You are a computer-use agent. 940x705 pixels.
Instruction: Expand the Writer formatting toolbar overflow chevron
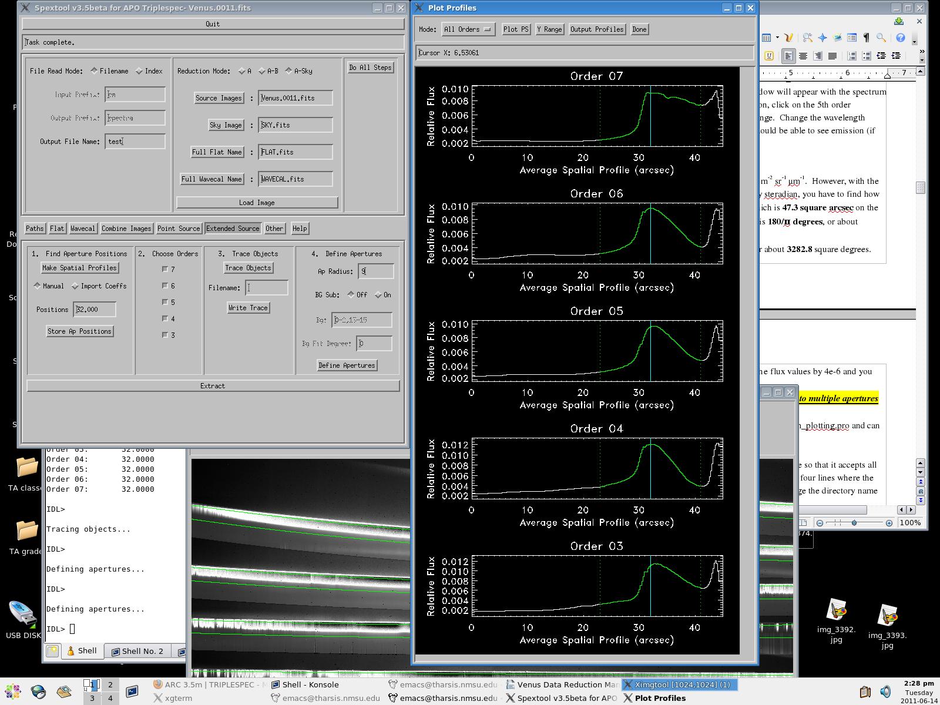[x=921, y=52]
